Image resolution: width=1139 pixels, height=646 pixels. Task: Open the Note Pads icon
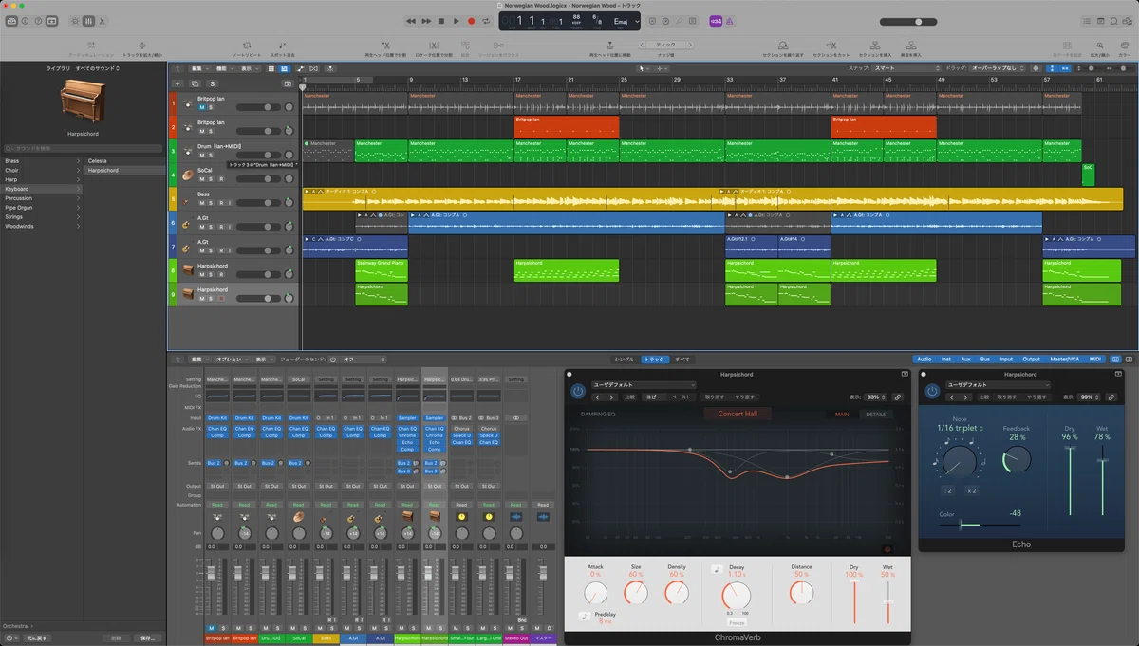[1100, 21]
